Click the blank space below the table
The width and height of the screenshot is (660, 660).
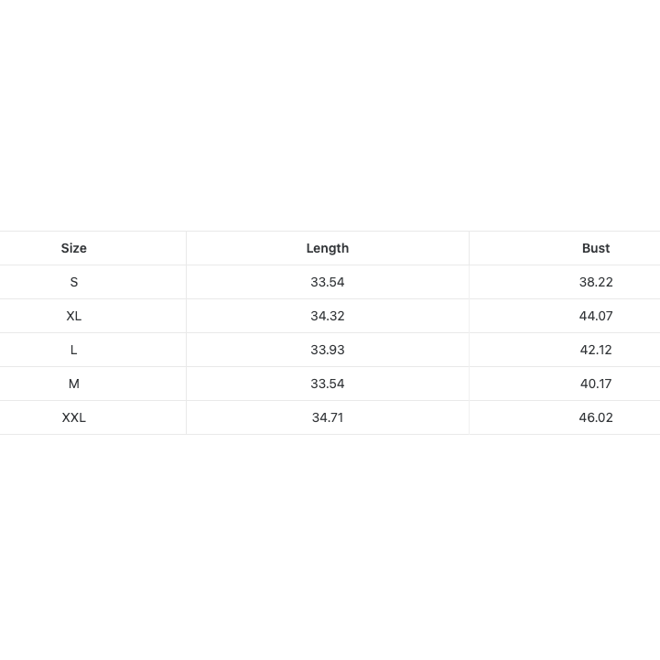pyautogui.click(x=330, y=547)
